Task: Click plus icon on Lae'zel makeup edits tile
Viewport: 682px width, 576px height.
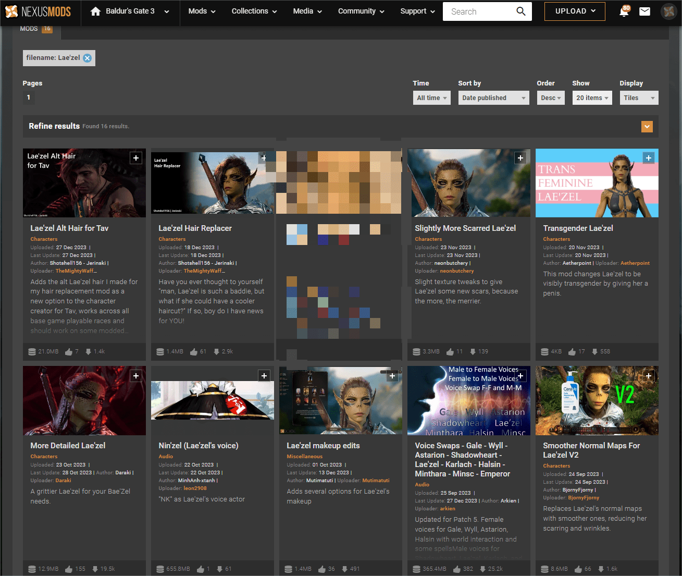Action: 392,376
